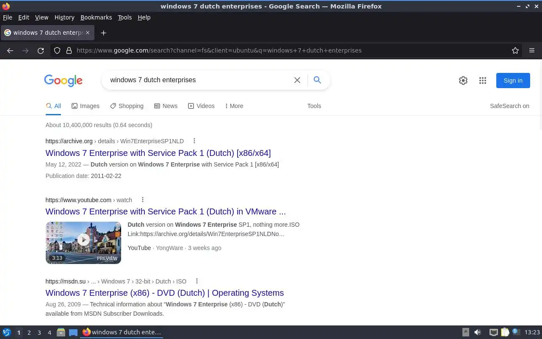Image resolution: width=542 pixels, height=339 pixels.
Task: Switch to News results tab
Action: 166,106
